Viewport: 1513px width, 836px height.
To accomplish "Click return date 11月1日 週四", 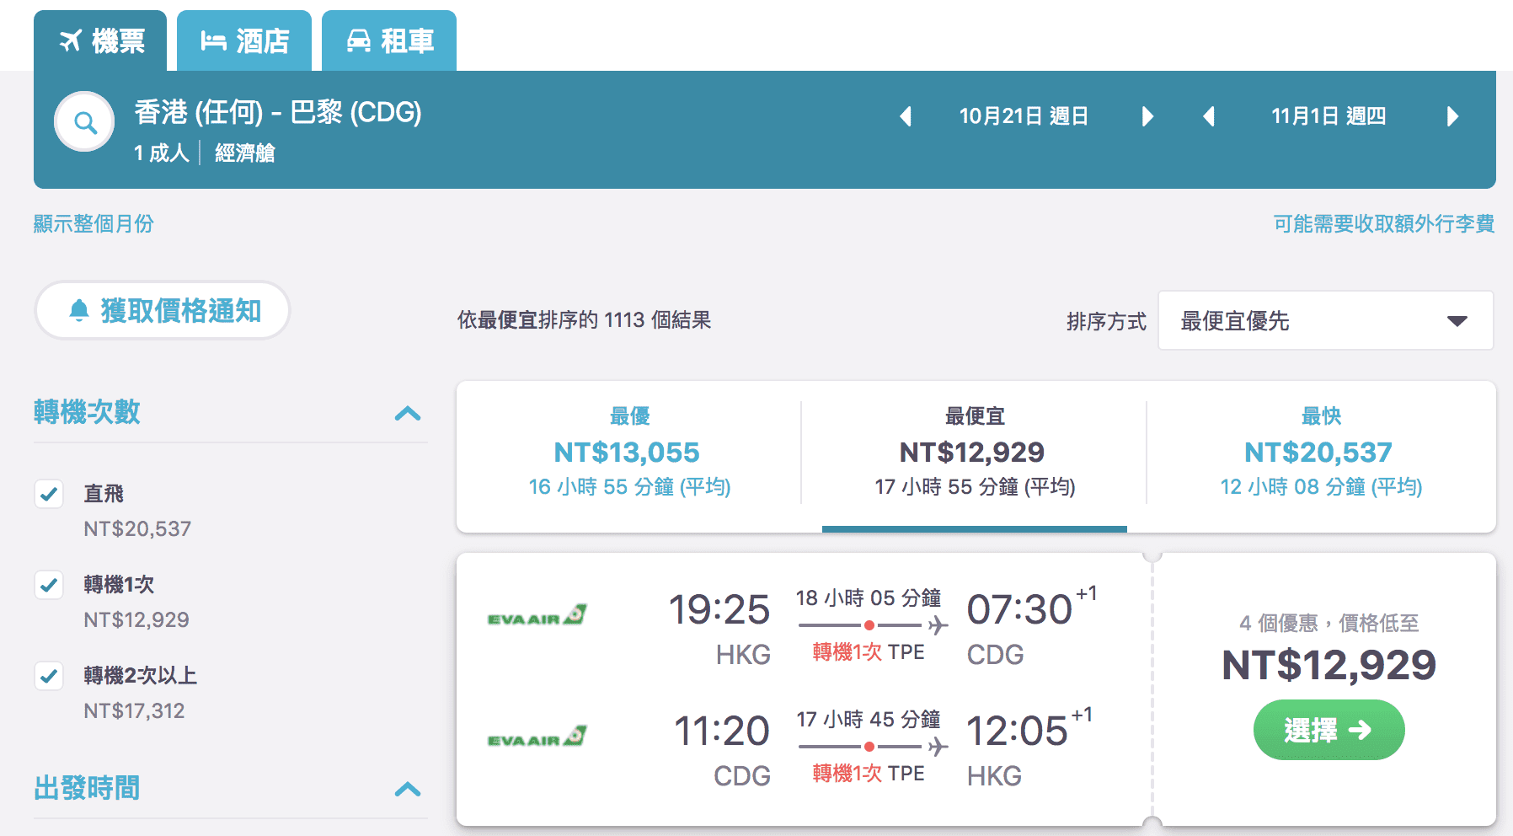I will [x=1329, y=116].
